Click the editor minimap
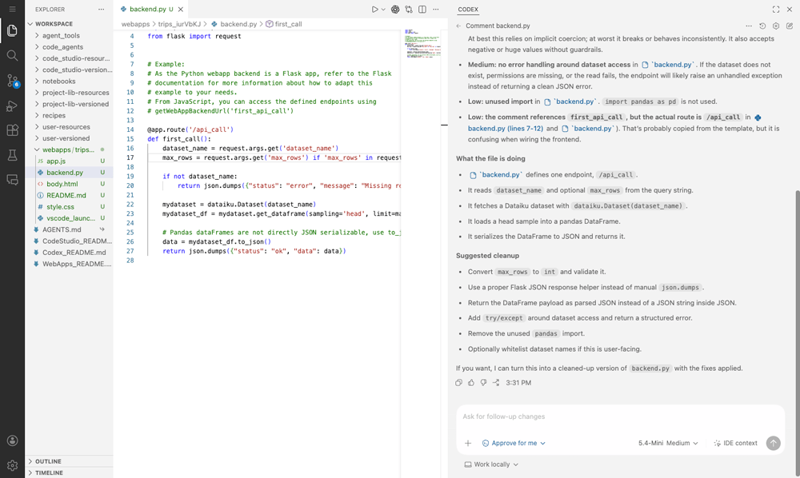 (x=422, y=44)
